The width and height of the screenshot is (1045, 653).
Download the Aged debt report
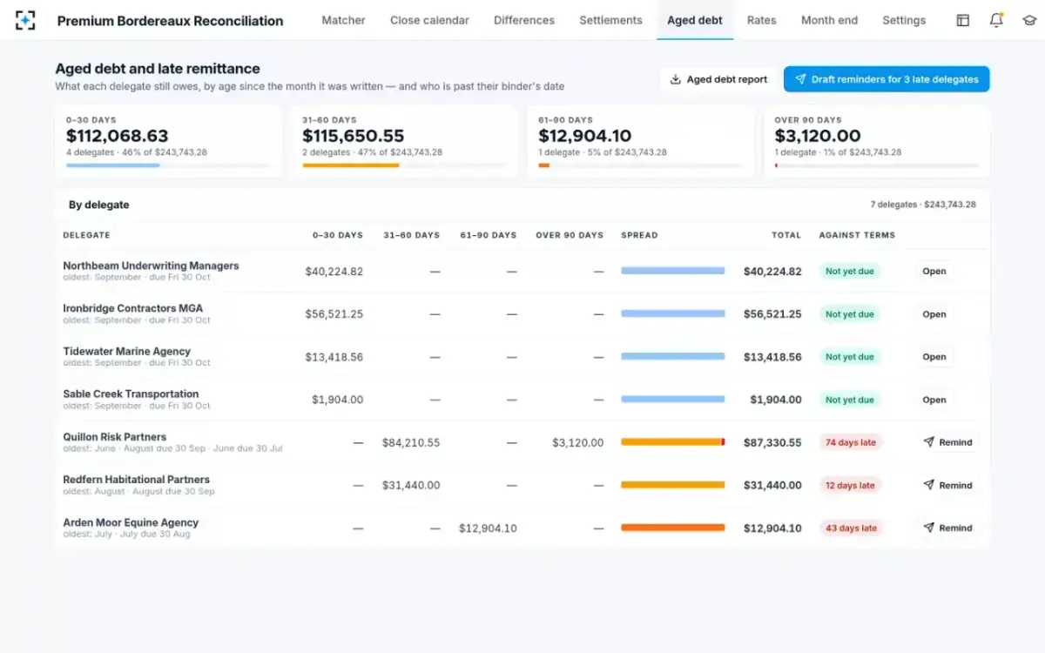[x=718, y=79]
